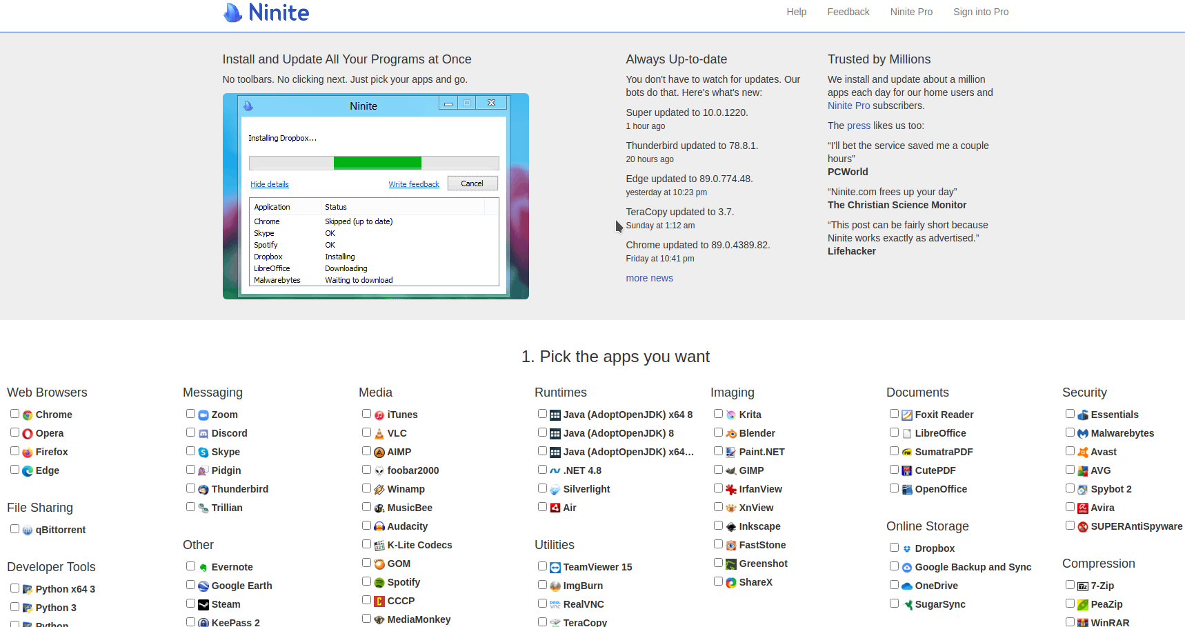1185x627 pixels.
Task: Enable the .NET 4.8 checkbox
Action: pos(542,470)
